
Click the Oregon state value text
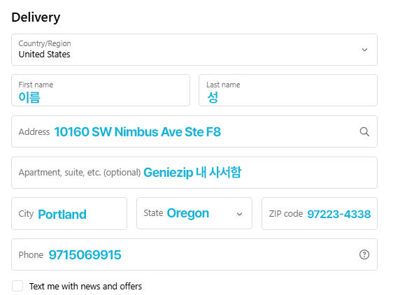(188, 213)
